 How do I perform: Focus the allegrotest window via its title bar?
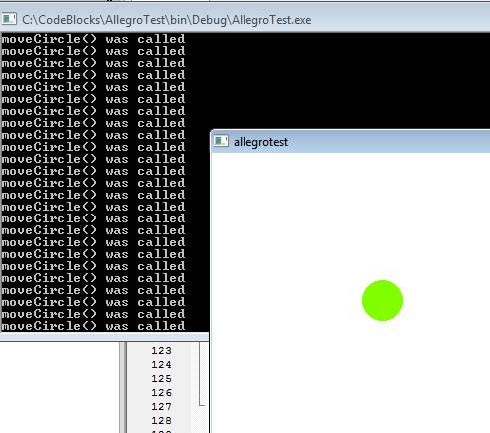350,142
